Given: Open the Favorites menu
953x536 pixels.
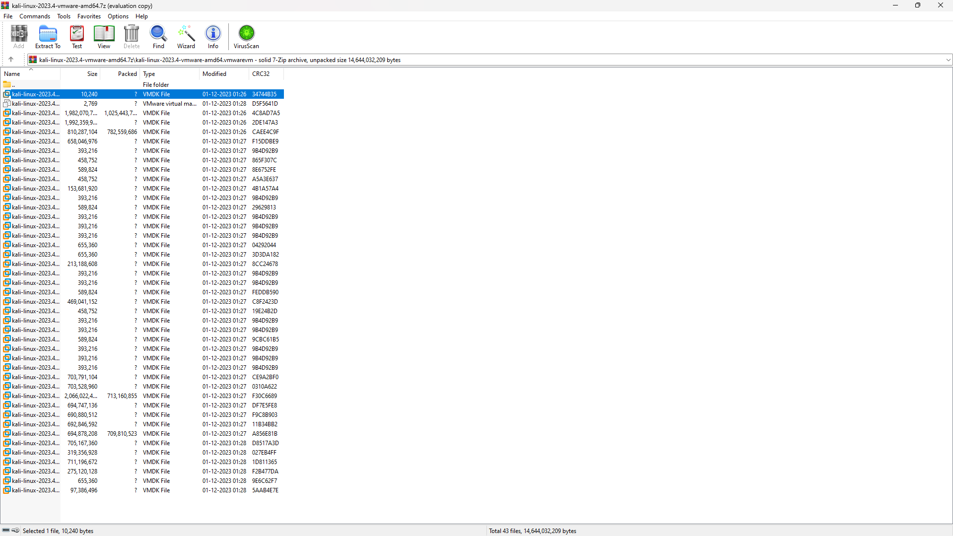Looking at the screenshot, I should point(89,16).
